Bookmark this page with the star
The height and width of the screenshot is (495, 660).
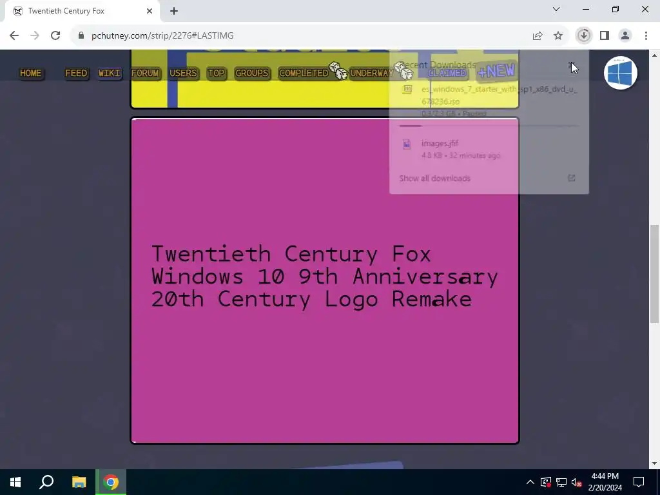click(x=558, y=36)
